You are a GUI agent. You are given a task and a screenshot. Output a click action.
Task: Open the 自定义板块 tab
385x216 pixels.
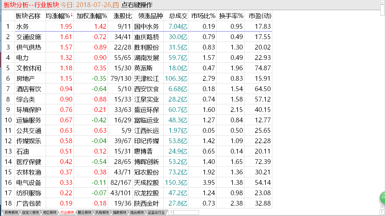pos(30,213)
